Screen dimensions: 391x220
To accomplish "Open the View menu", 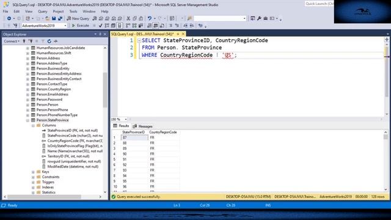I will coord(29,12).
